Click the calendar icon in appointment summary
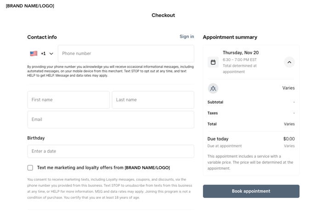The width and height of the screenshot is (316, 211). tap(213, 62)
